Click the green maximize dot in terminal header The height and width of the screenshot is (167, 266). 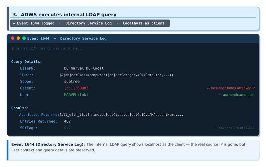click(x=24, y=38)
